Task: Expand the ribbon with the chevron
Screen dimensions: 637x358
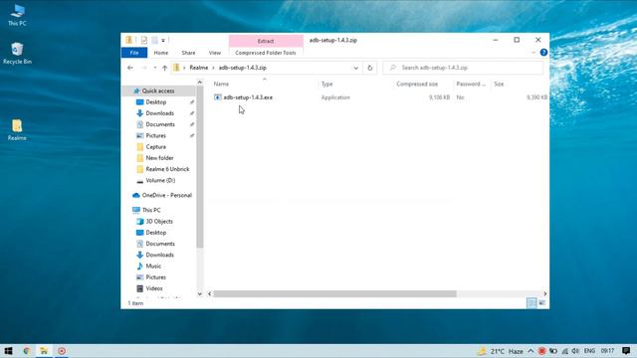Action: (x=533, y=53)
